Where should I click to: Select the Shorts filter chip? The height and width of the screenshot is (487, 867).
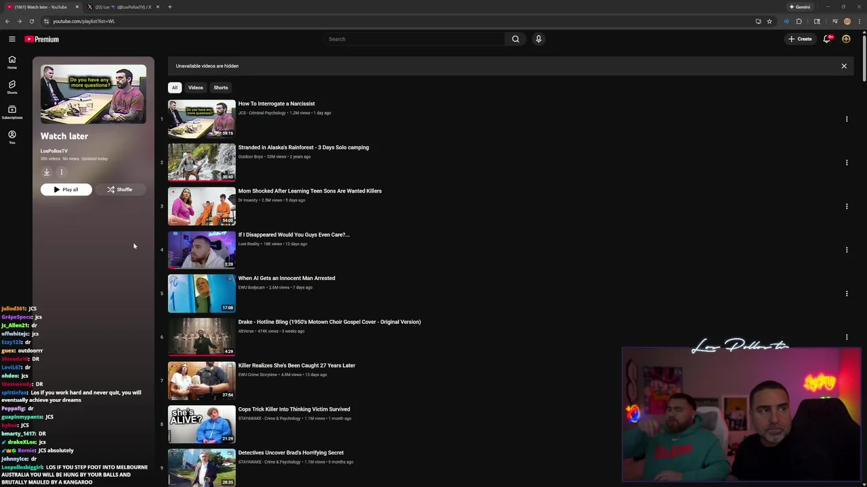coord(221,87)
